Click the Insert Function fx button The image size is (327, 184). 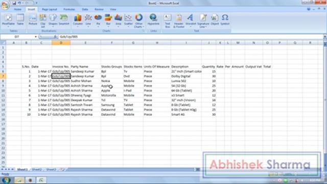point(55,37)
